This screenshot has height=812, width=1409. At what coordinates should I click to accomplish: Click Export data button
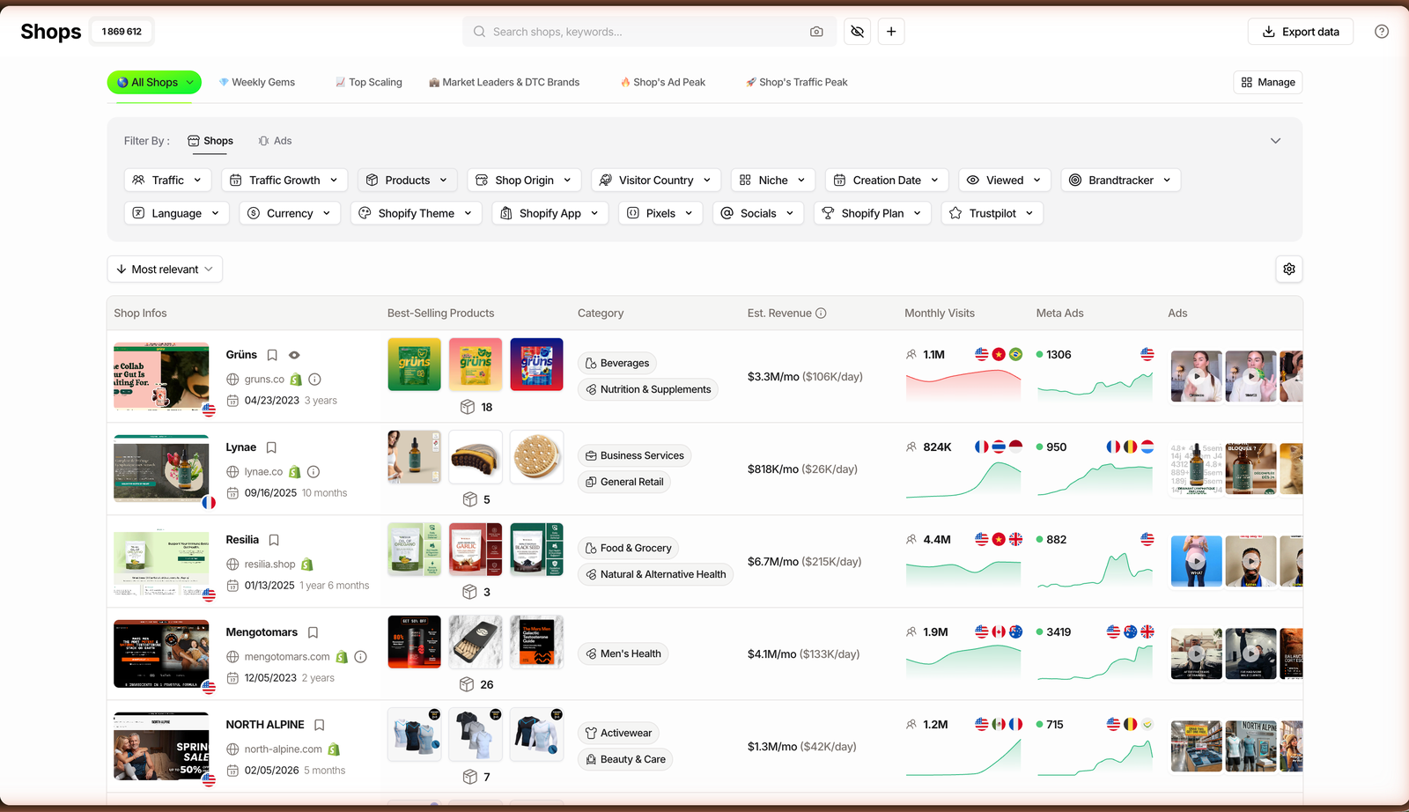1301,32
